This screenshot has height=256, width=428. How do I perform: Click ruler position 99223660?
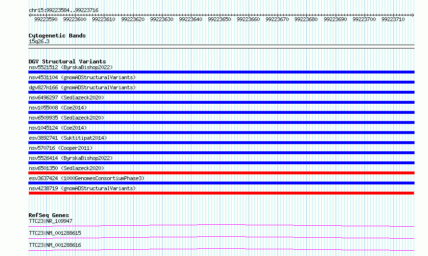tap(249, 19)
